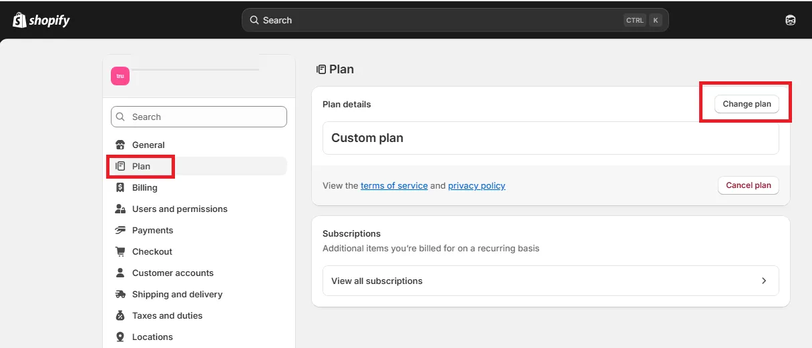
Task: Open Locations settings
Action: tap(199, 337)
